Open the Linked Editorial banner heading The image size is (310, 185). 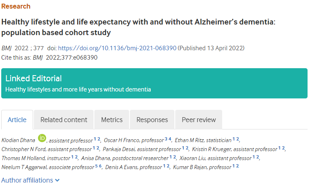coord(33,78)
